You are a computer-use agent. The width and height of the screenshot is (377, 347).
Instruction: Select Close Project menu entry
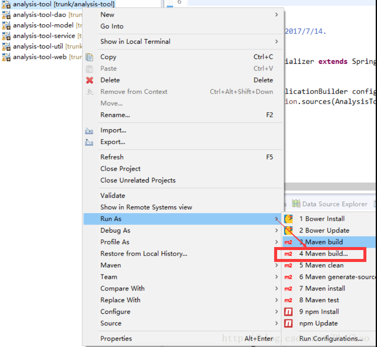point(183,169)
